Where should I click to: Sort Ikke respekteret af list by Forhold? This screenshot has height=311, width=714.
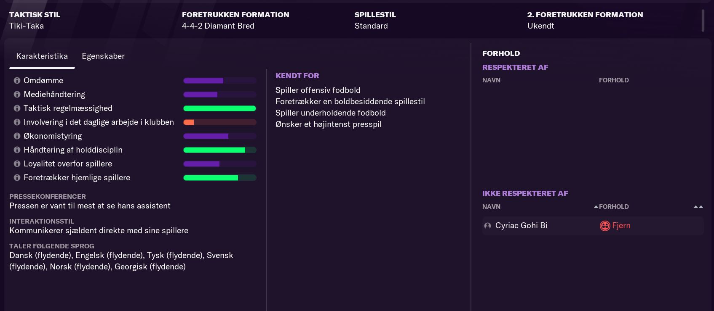click(x=613, y=207)
